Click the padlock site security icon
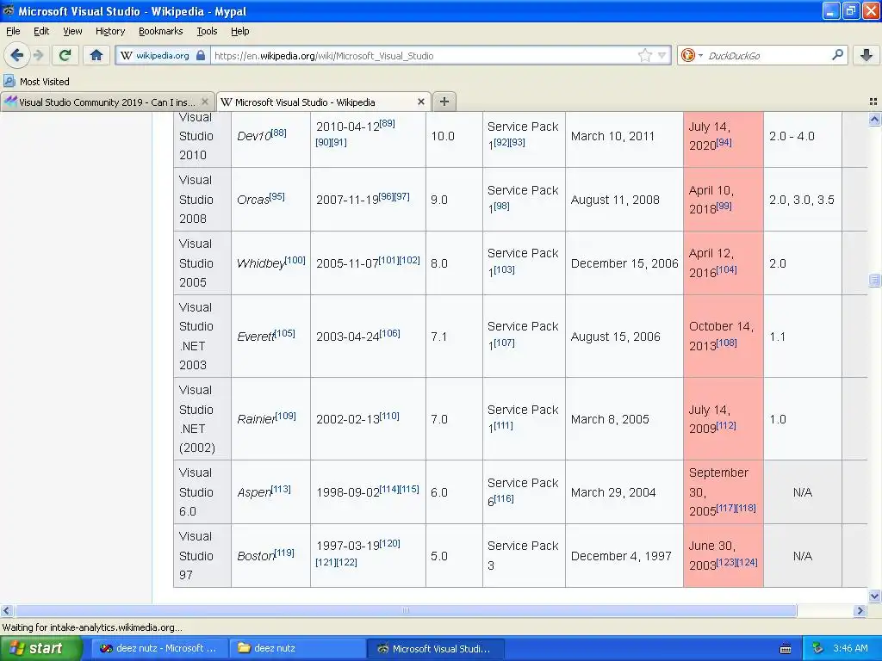 pyautogui.click(x=201, y=55)
